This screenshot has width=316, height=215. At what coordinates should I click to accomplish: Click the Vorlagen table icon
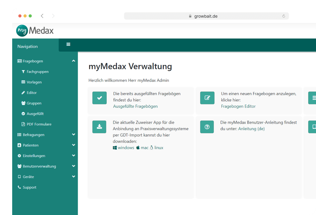23,82
